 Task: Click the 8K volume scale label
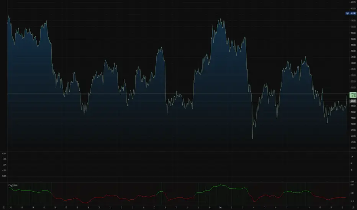(352, 163)
